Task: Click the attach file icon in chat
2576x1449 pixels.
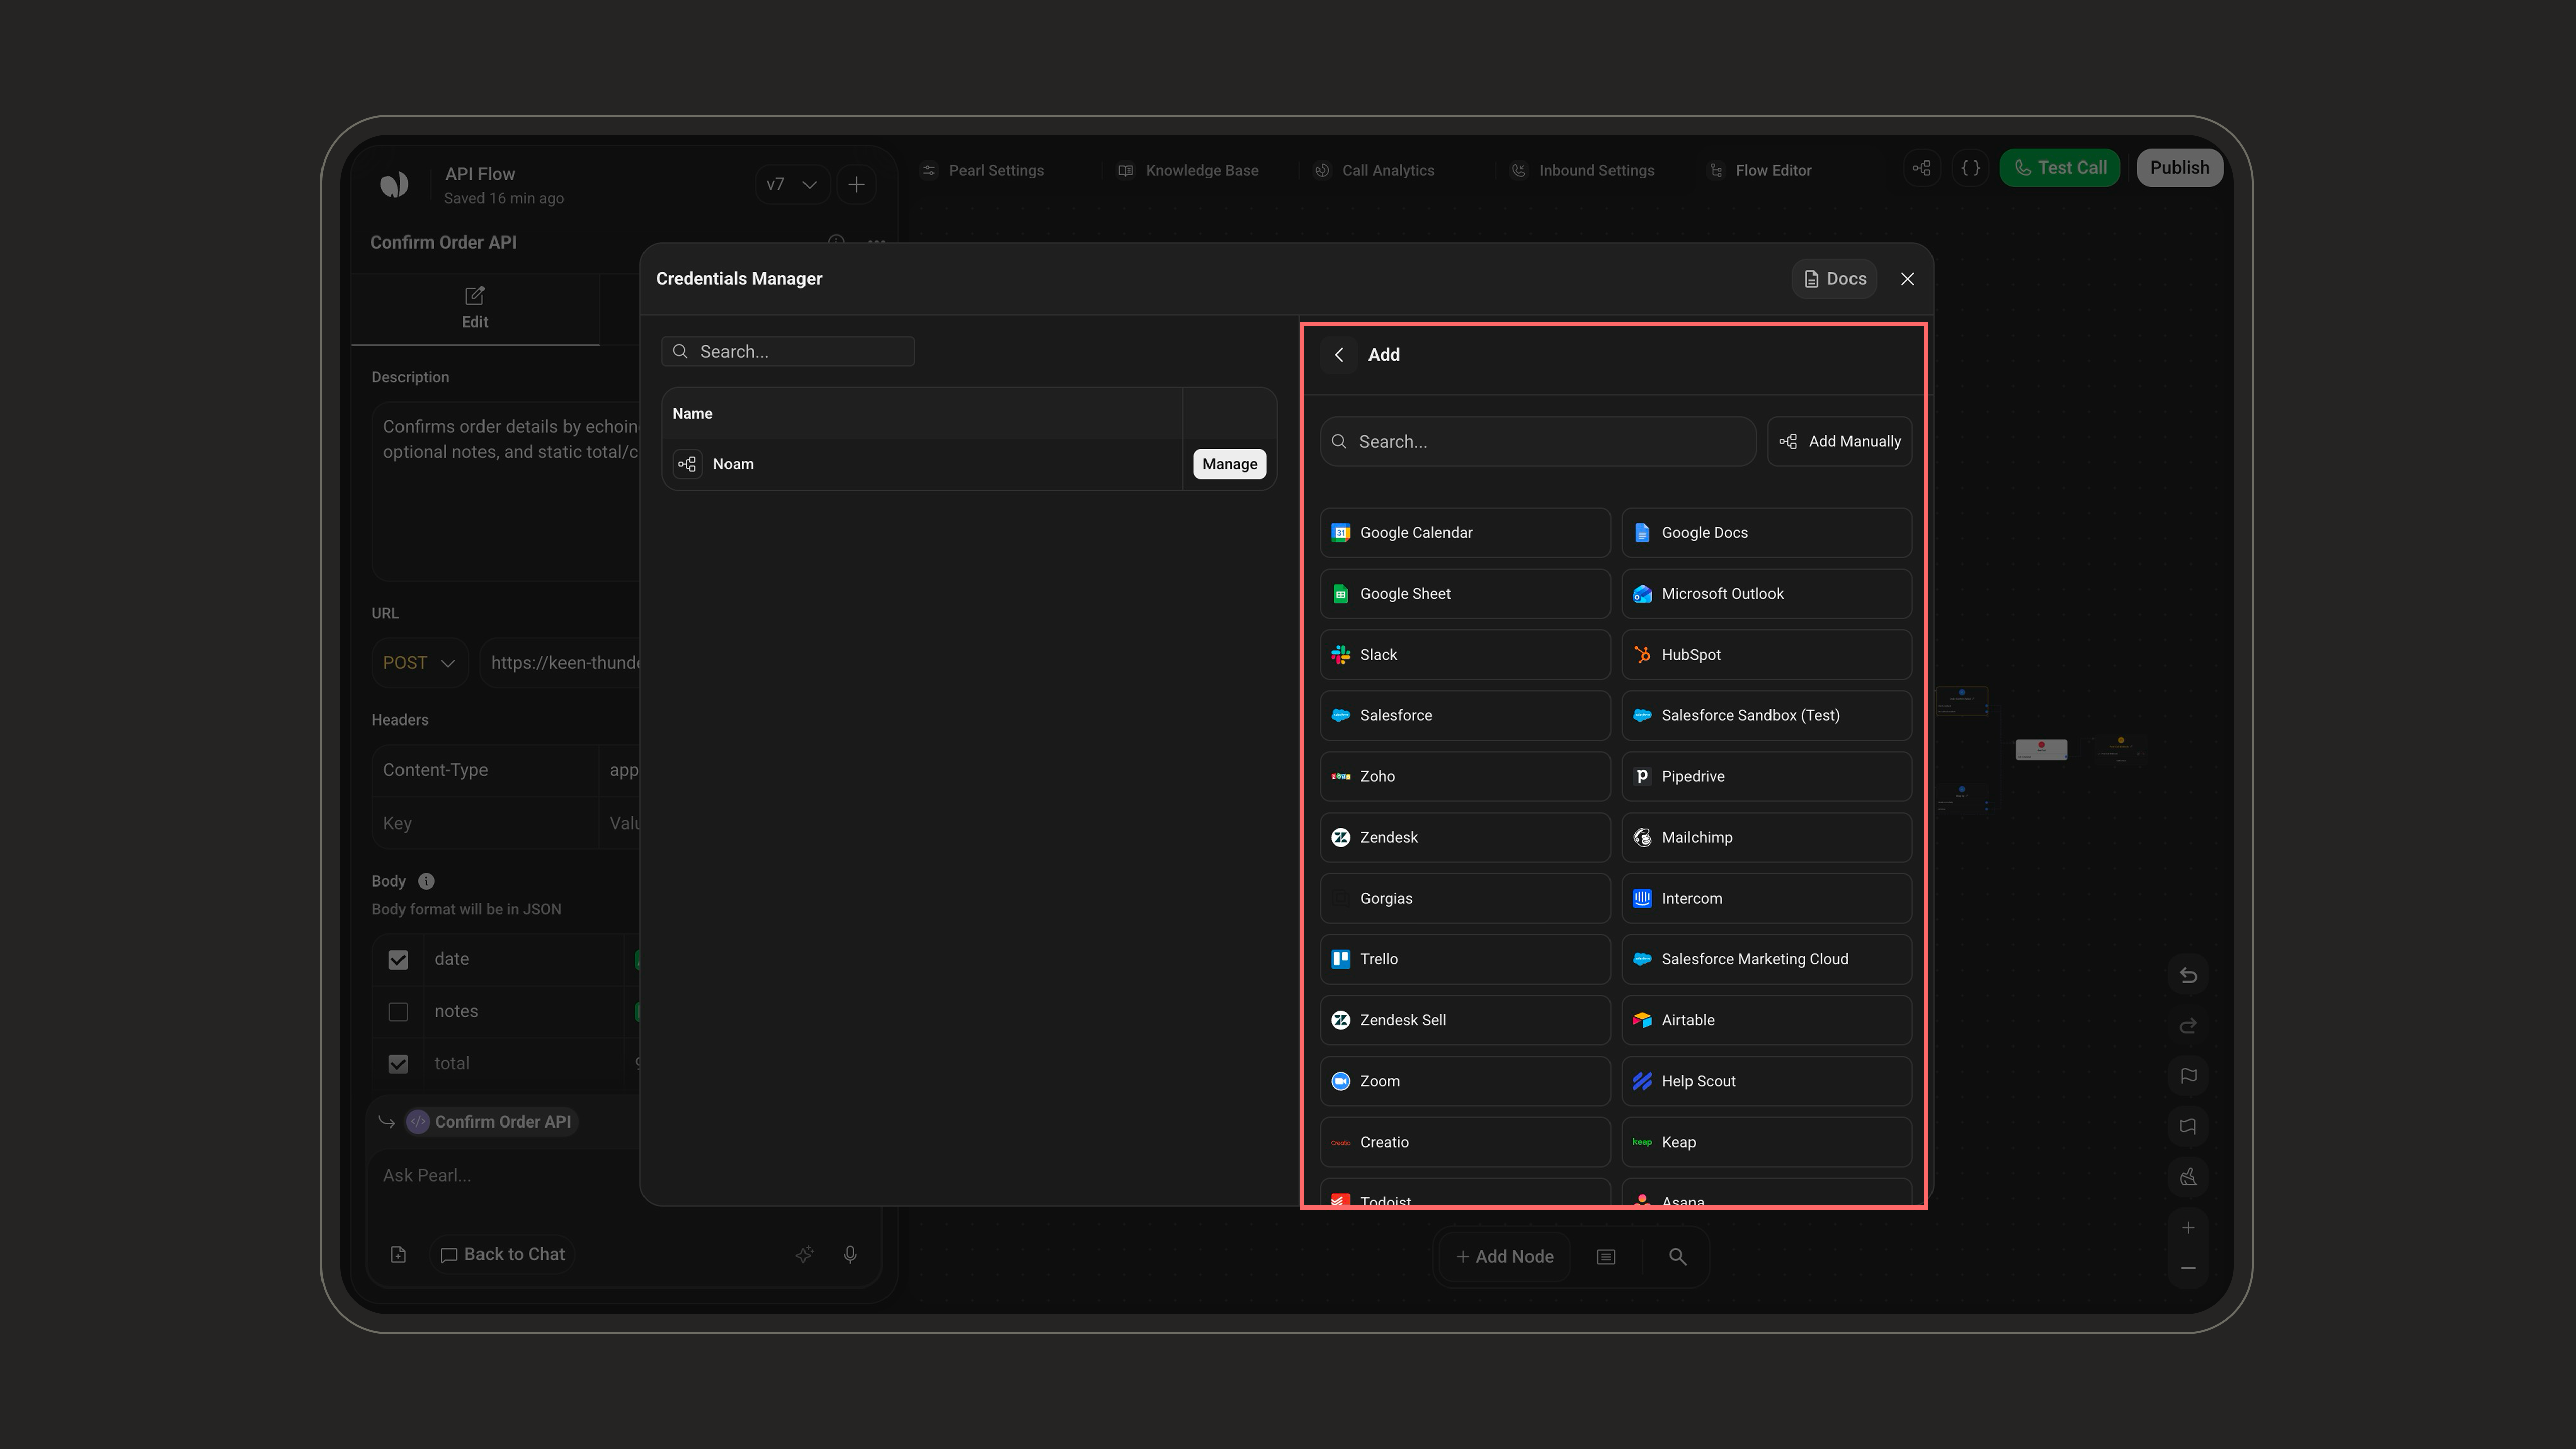Action: tap(398, 1255)
